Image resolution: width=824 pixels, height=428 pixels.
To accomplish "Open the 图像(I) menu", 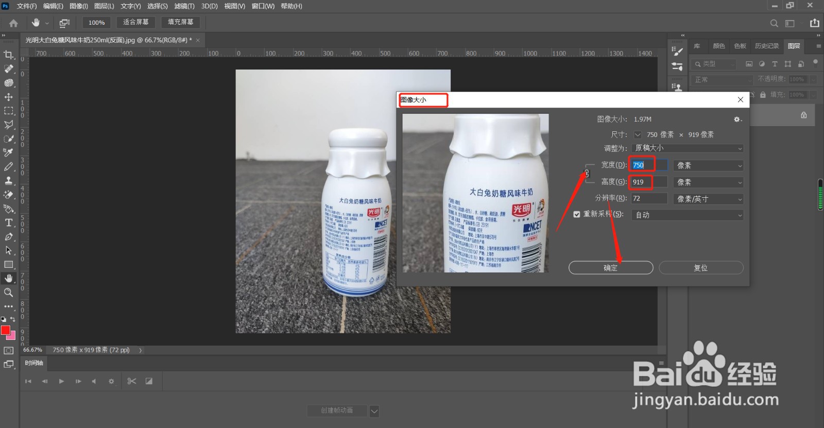I will point(79,6).
